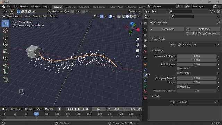Open the Window menu
This screenshot has width=222, height=125.
pyautogui.click(x=35, y=7)
